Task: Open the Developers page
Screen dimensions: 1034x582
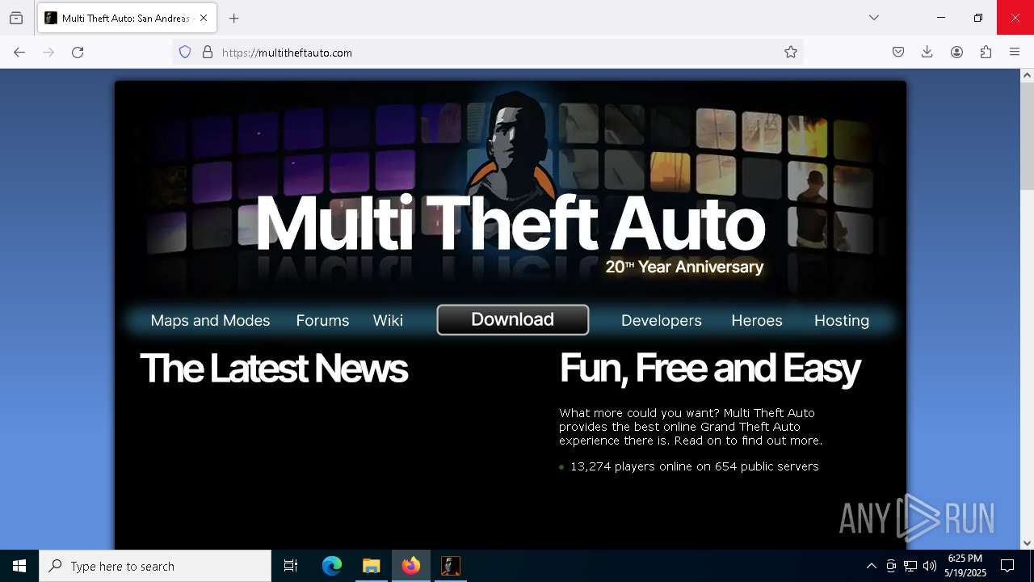Action: click(x=662, y=320)
